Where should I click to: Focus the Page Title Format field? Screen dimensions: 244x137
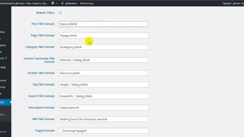[x=103, y=35]
